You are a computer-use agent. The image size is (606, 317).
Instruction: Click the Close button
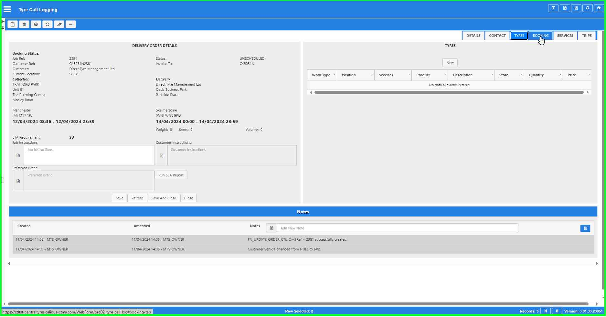[188, 198]
